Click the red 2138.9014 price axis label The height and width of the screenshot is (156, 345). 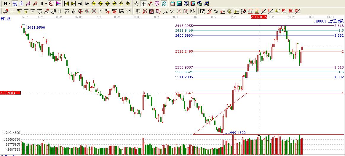click(10, 93)
